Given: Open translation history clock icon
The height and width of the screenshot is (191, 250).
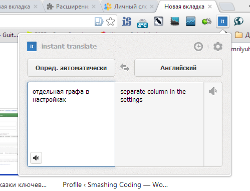Looking at the screenshot, I should click(198, 47).
